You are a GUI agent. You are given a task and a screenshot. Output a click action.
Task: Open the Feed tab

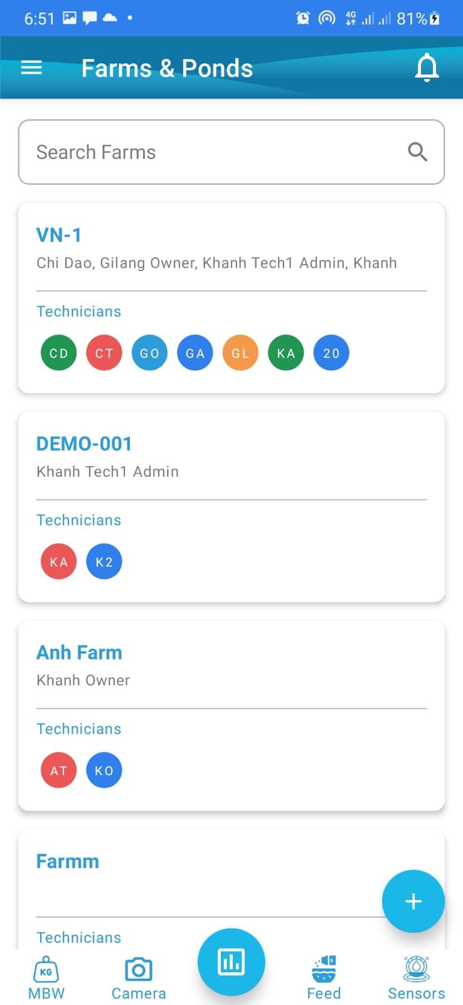324,978
